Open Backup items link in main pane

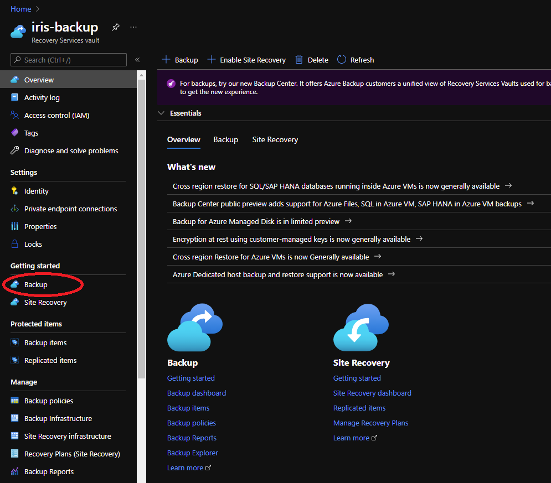pos(188,408)
